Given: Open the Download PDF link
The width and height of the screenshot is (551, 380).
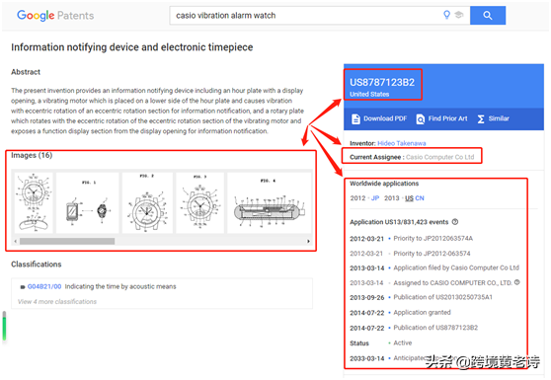Looking at the screenshot, I should 385,118.
